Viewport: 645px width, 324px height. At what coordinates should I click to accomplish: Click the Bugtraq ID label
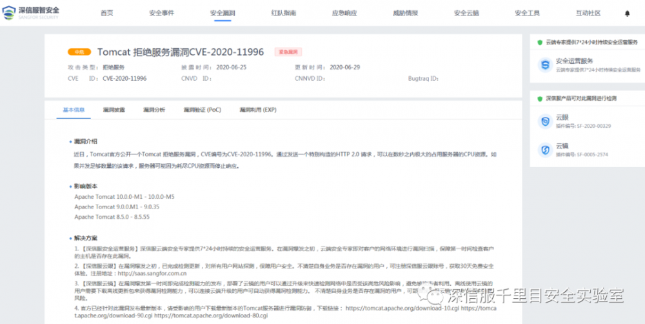423,78
